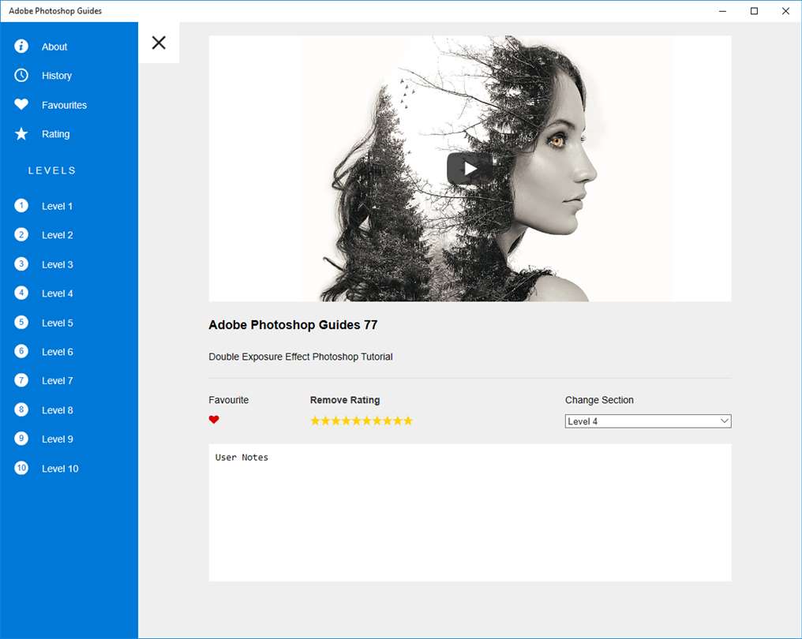Go to Level 7 section
This screenshot has width=802, height=639.
(x=58, y=381)
